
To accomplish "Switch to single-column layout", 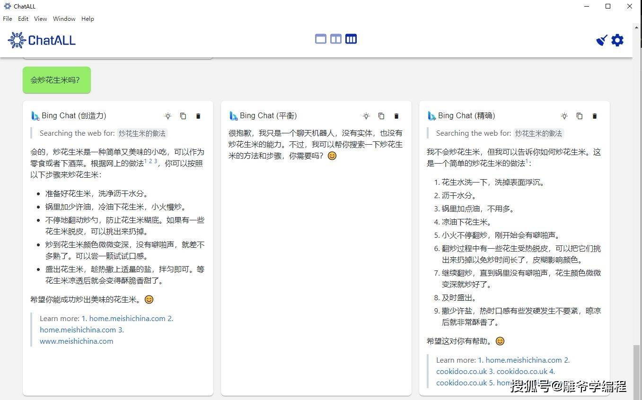I will pyautogui.click(x=321, y=39).
